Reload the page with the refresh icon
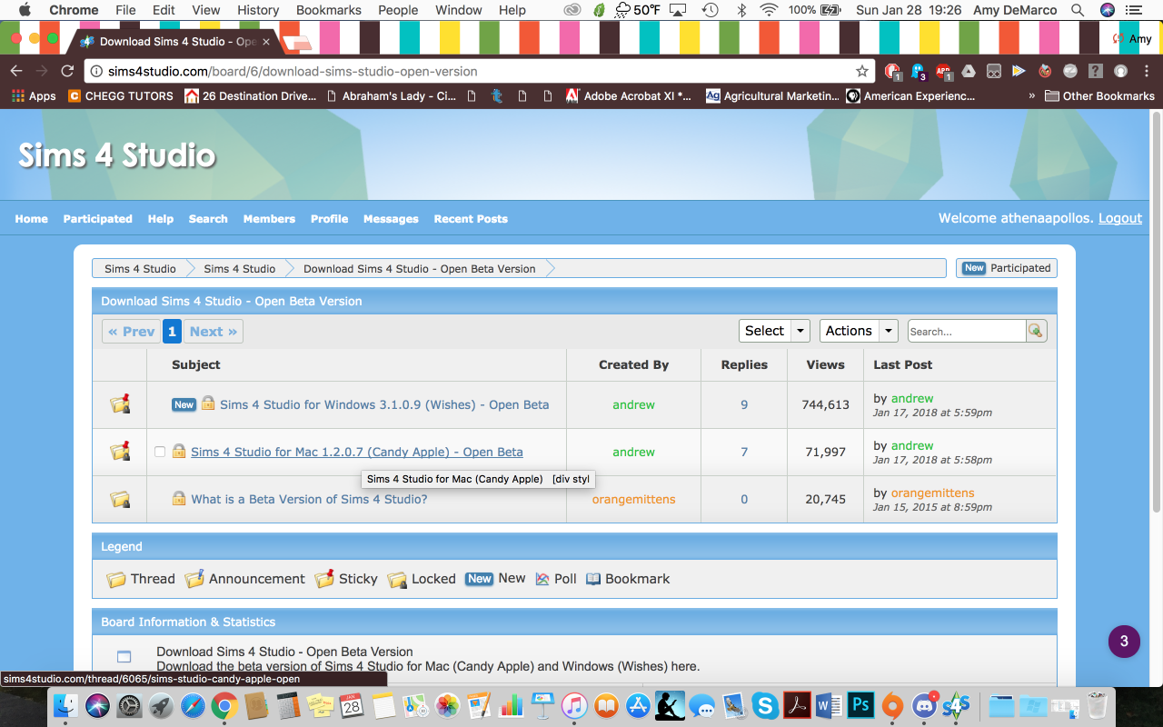The height and width of the screenshot is (727, 1163). click(x=67, y=71)
